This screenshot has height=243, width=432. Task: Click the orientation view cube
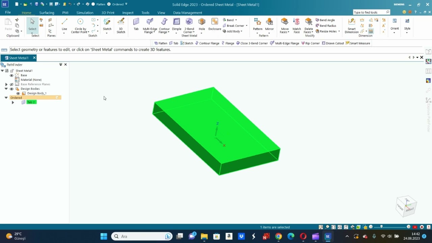click(x=406, y=206)
